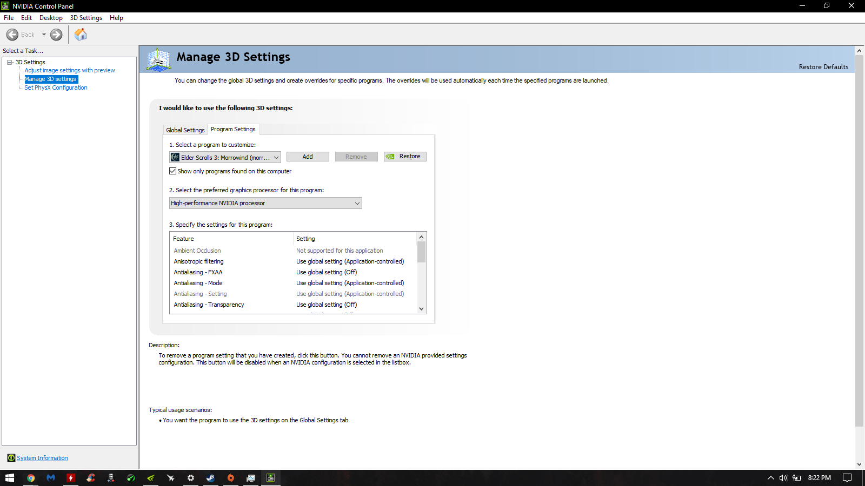Open the Windows Start menu
The width and height of the screenshot is (865, 486).
[x=10, y=478]
